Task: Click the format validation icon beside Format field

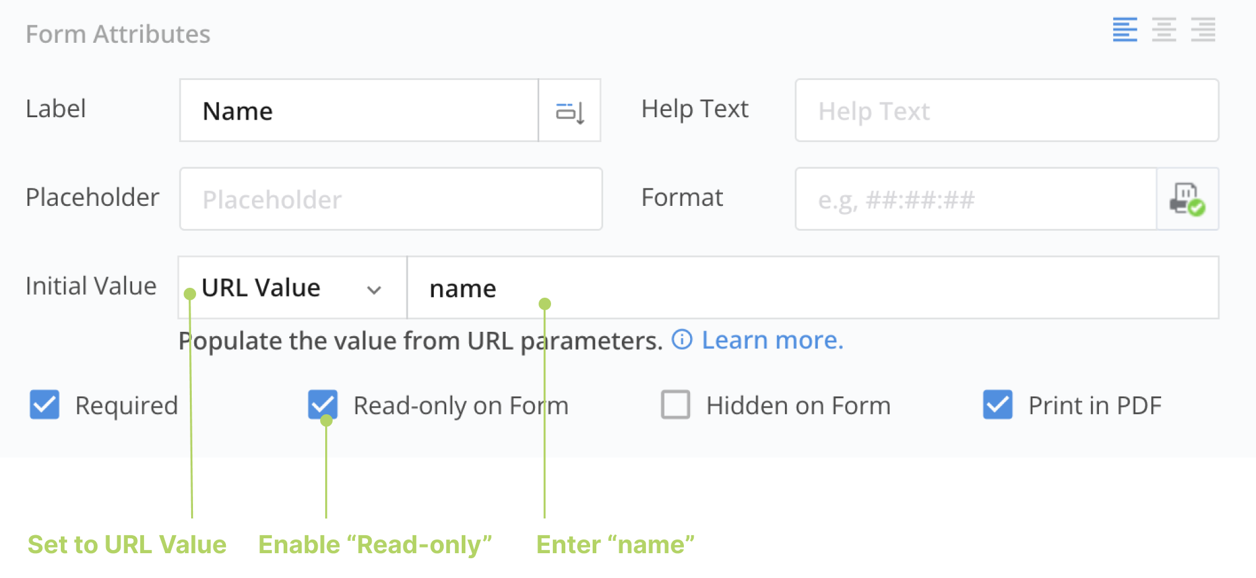Action: pos(1187,199)
